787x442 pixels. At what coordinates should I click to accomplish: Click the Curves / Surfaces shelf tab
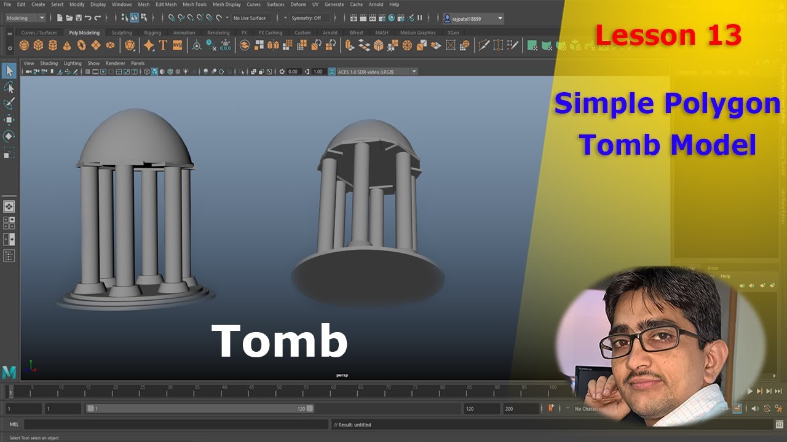(39, 33)
